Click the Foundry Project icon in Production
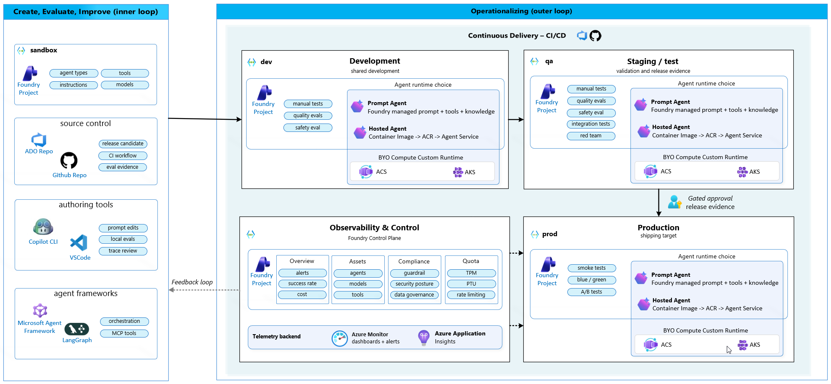 548,264
